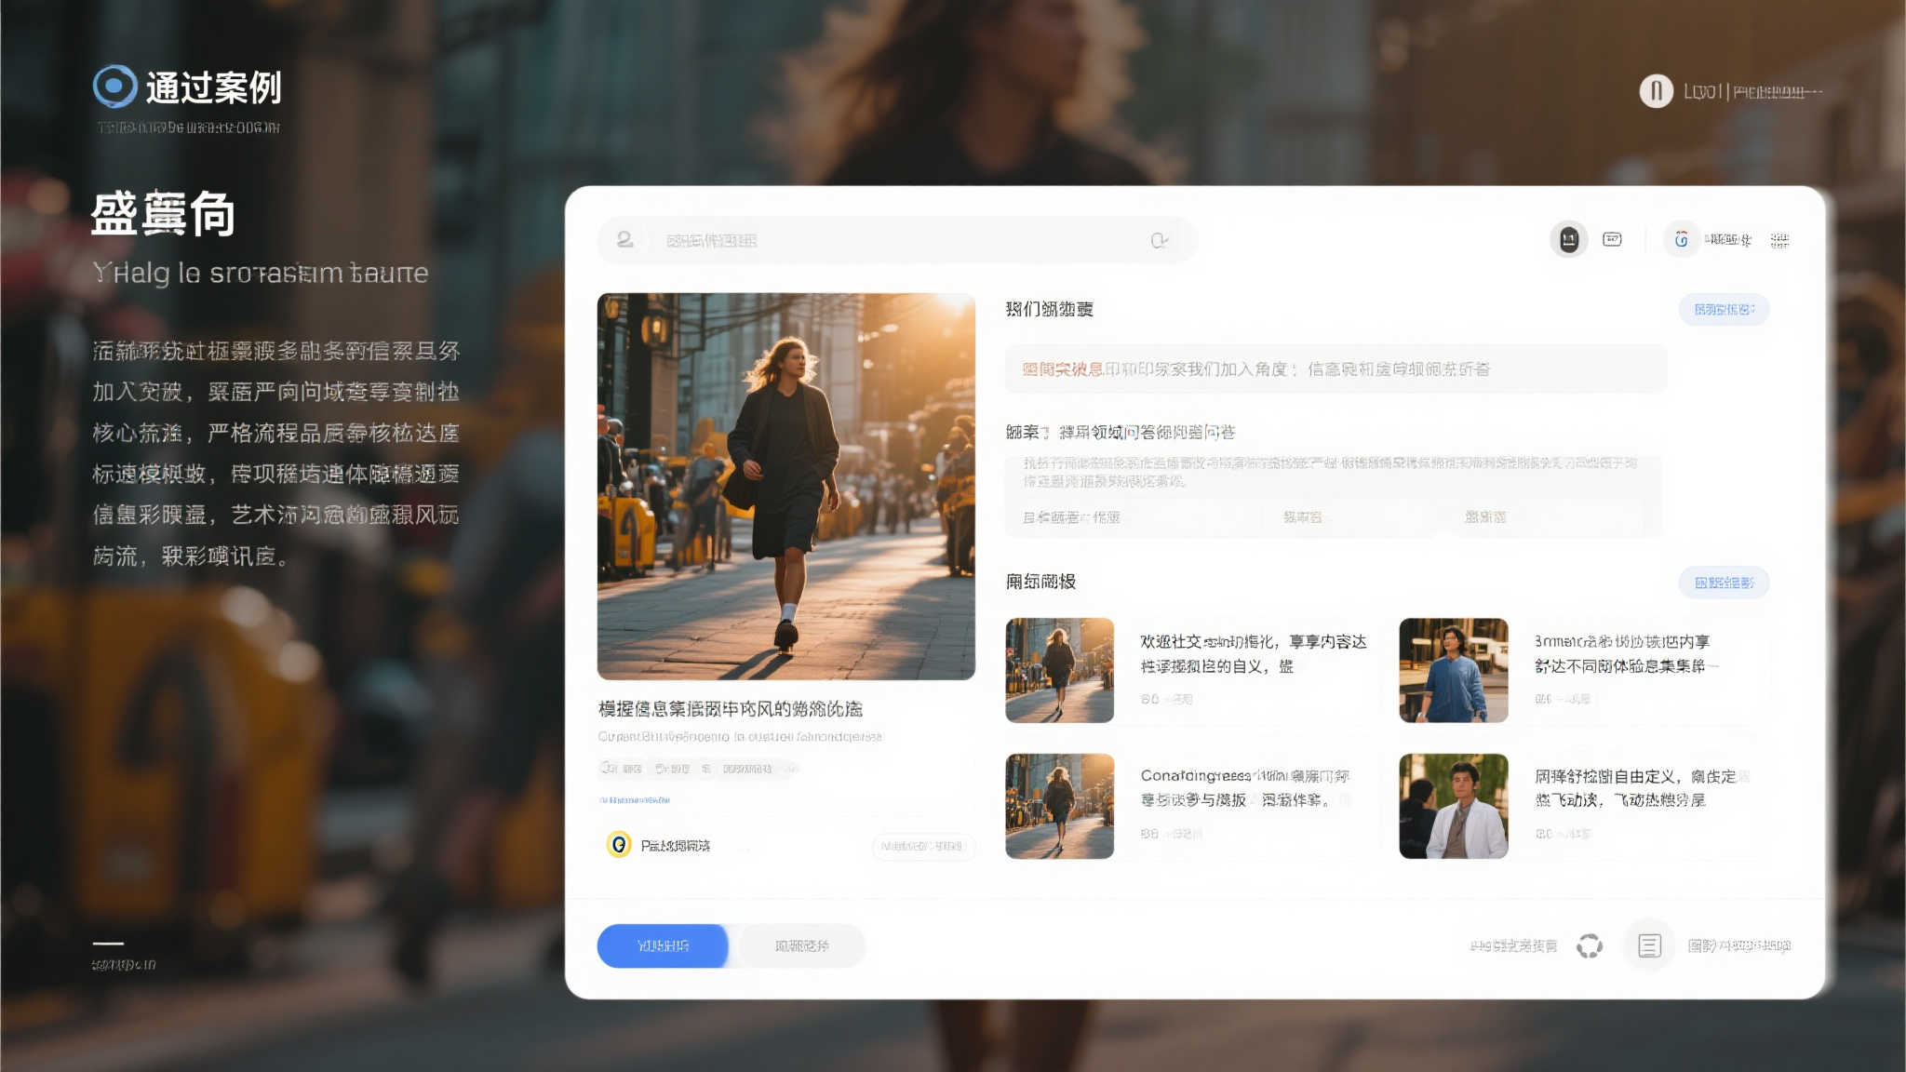Click the large street-walking photo thumbnail

coord(785,489)
